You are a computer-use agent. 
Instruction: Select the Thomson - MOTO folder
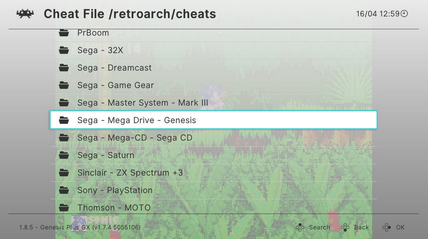click(214, 207)
